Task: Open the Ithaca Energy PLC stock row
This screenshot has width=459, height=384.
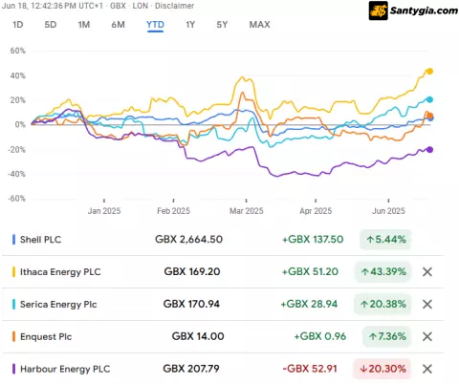Action: [x=223, y=272]
